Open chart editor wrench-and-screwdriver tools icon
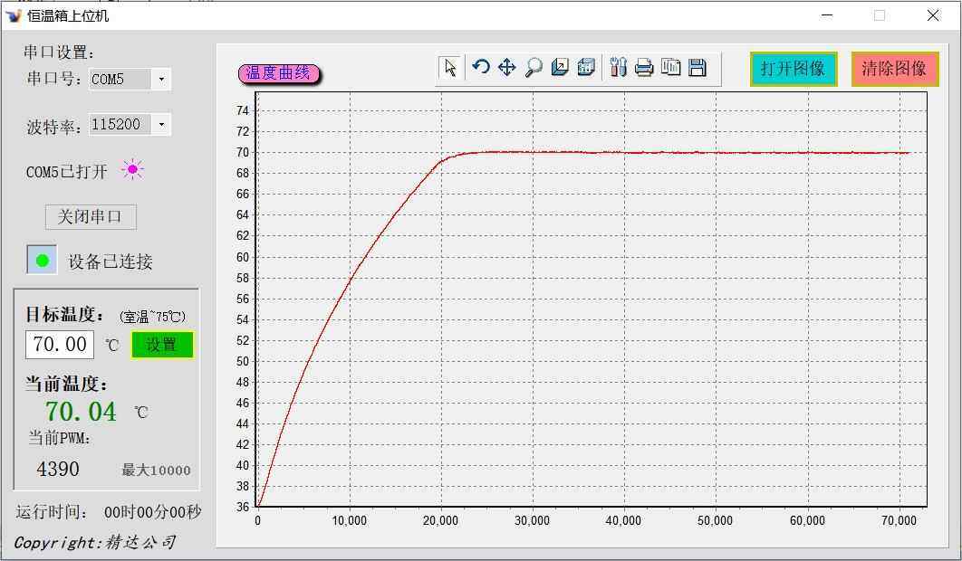The width and height of the screenshot is (962, 561). pyautogui.click(x=618, y=67)
